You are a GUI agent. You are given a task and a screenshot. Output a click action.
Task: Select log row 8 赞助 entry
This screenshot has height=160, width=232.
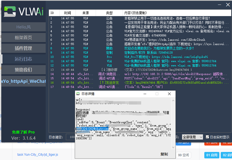[140, 48]
